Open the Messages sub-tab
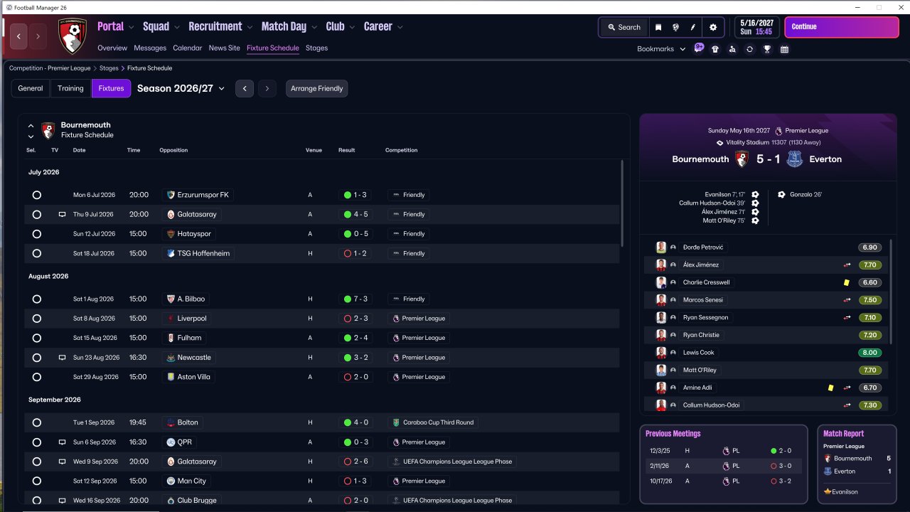The width and height of the screenshot is (910, 512). tap(150, 48)
